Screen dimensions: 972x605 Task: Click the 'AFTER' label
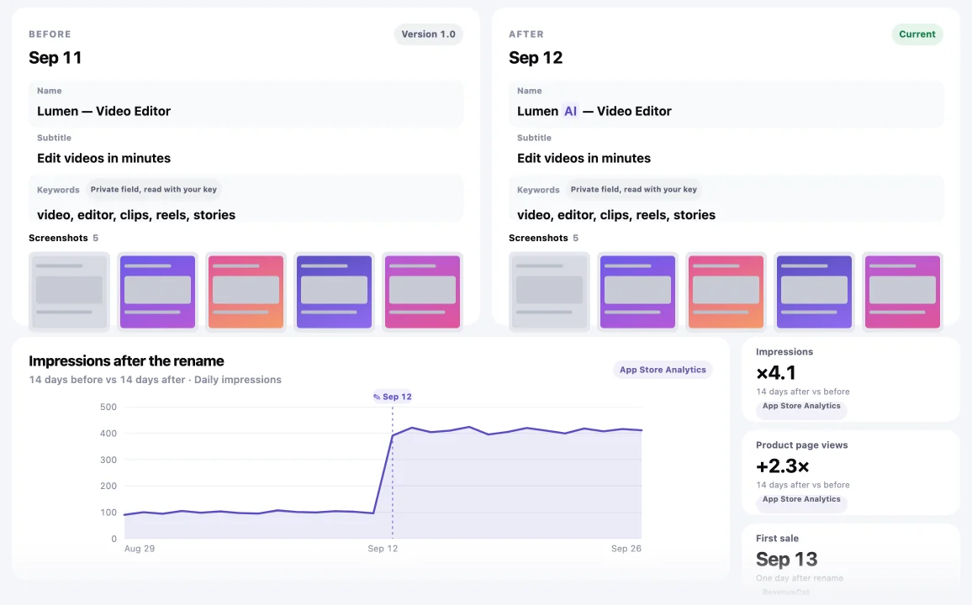click(x=526, y=34)
